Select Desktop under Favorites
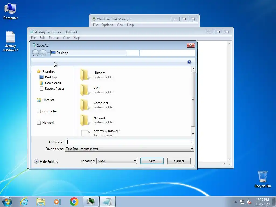This screenshot has width=276, height=207. pos(48,77)
